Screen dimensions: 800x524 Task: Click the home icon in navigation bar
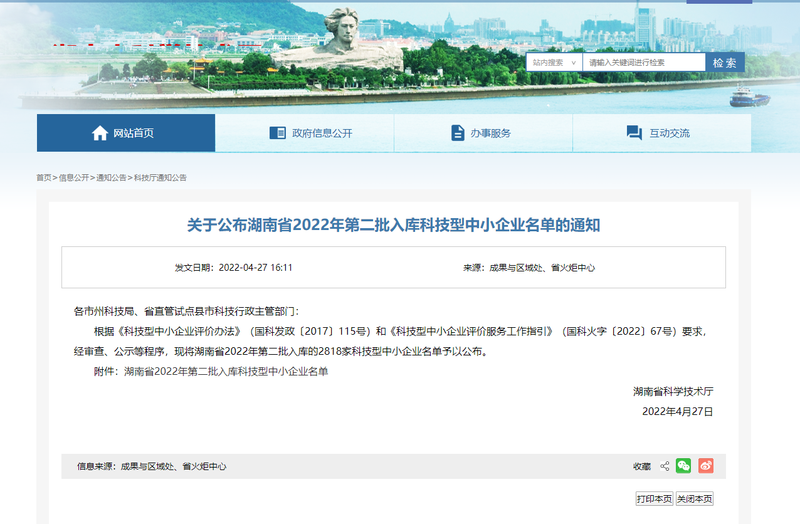(x=100, y=133)
